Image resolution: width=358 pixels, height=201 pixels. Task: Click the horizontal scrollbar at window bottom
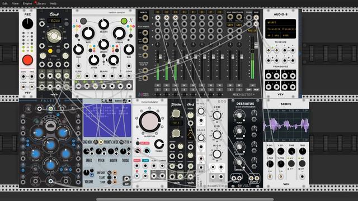[x=185, y=200]
